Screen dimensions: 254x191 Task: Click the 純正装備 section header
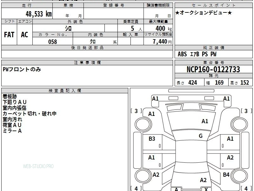[214, 48]
